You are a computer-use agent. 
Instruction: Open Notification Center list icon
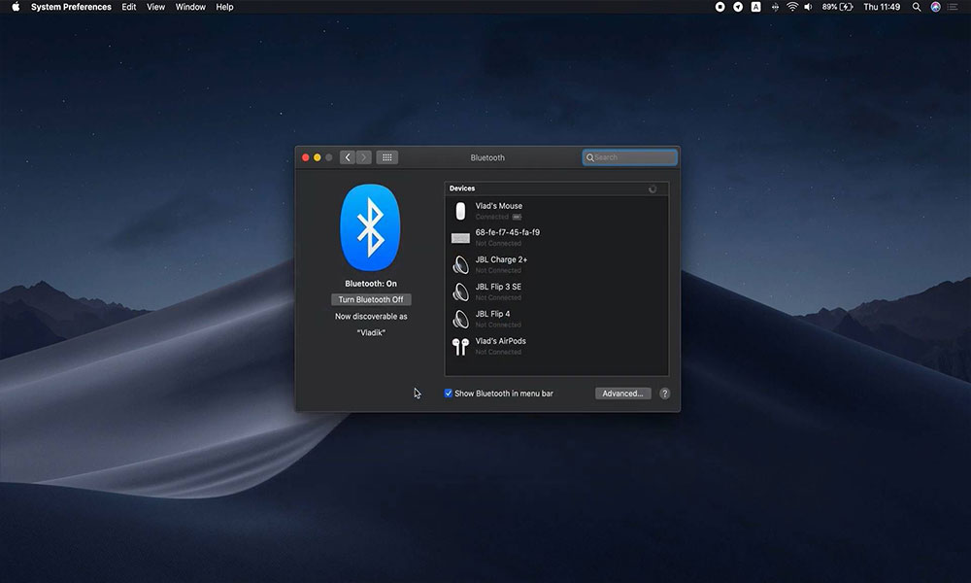pyautogui.click(x=954, y=7)
